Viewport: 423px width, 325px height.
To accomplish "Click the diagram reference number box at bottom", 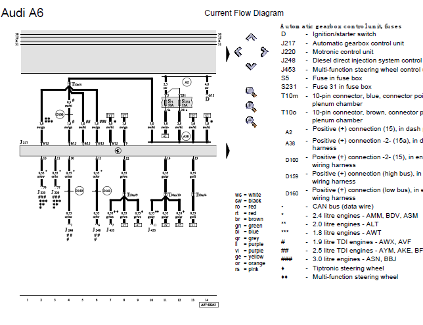I will (209, 305).
